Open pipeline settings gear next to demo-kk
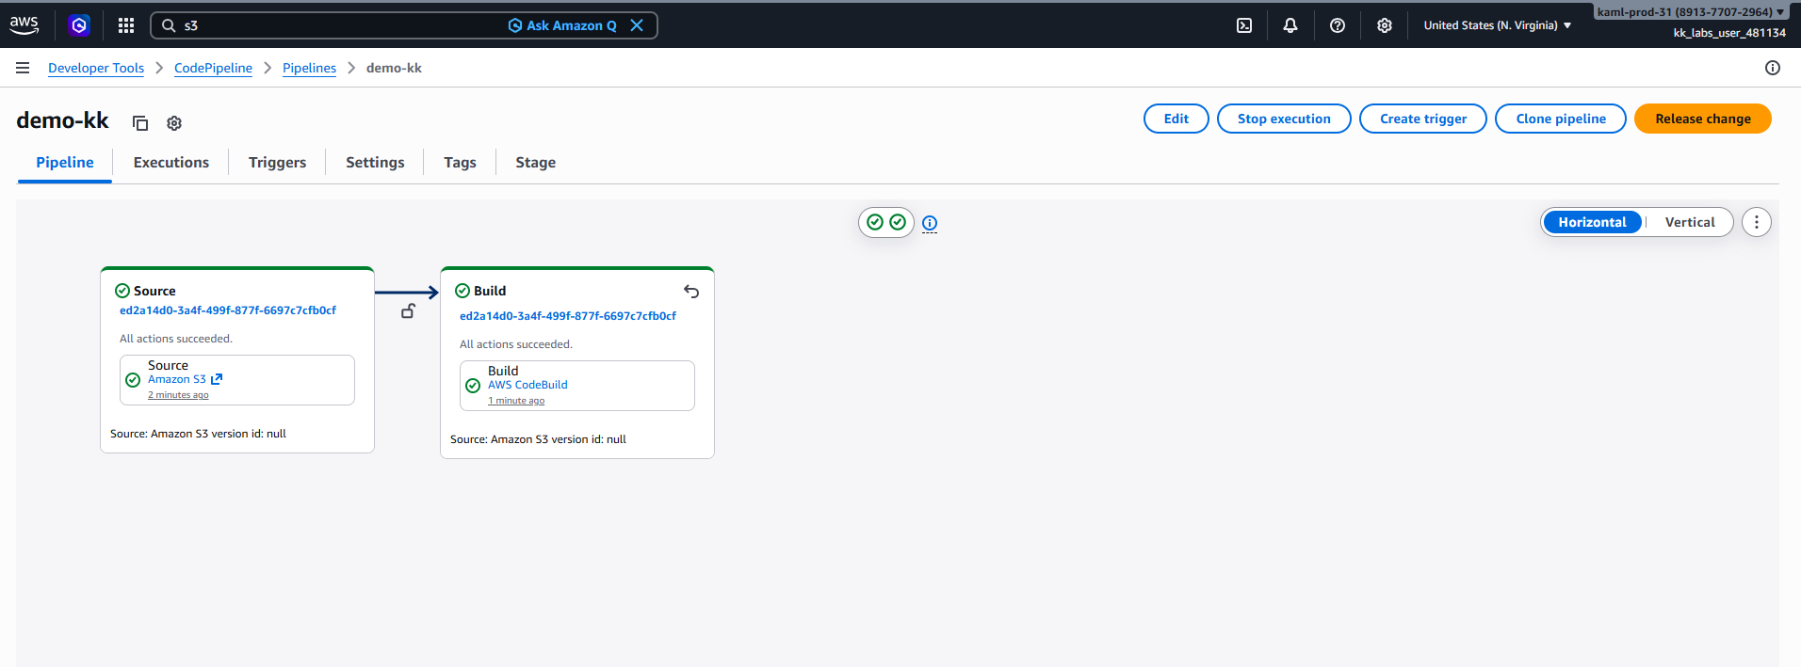This screenshot has width=1801, height=667. coord(174,123)
